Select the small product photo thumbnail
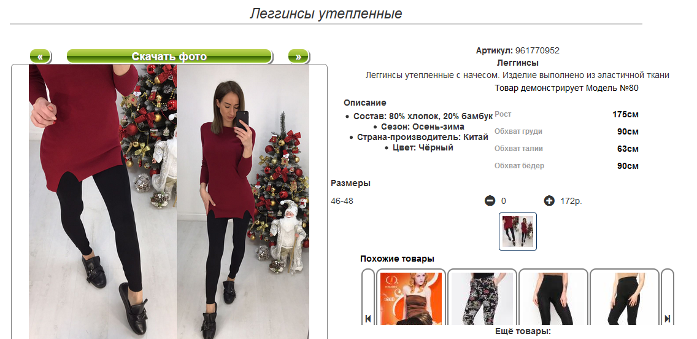 pyautogui.click(x=518, y=232)
